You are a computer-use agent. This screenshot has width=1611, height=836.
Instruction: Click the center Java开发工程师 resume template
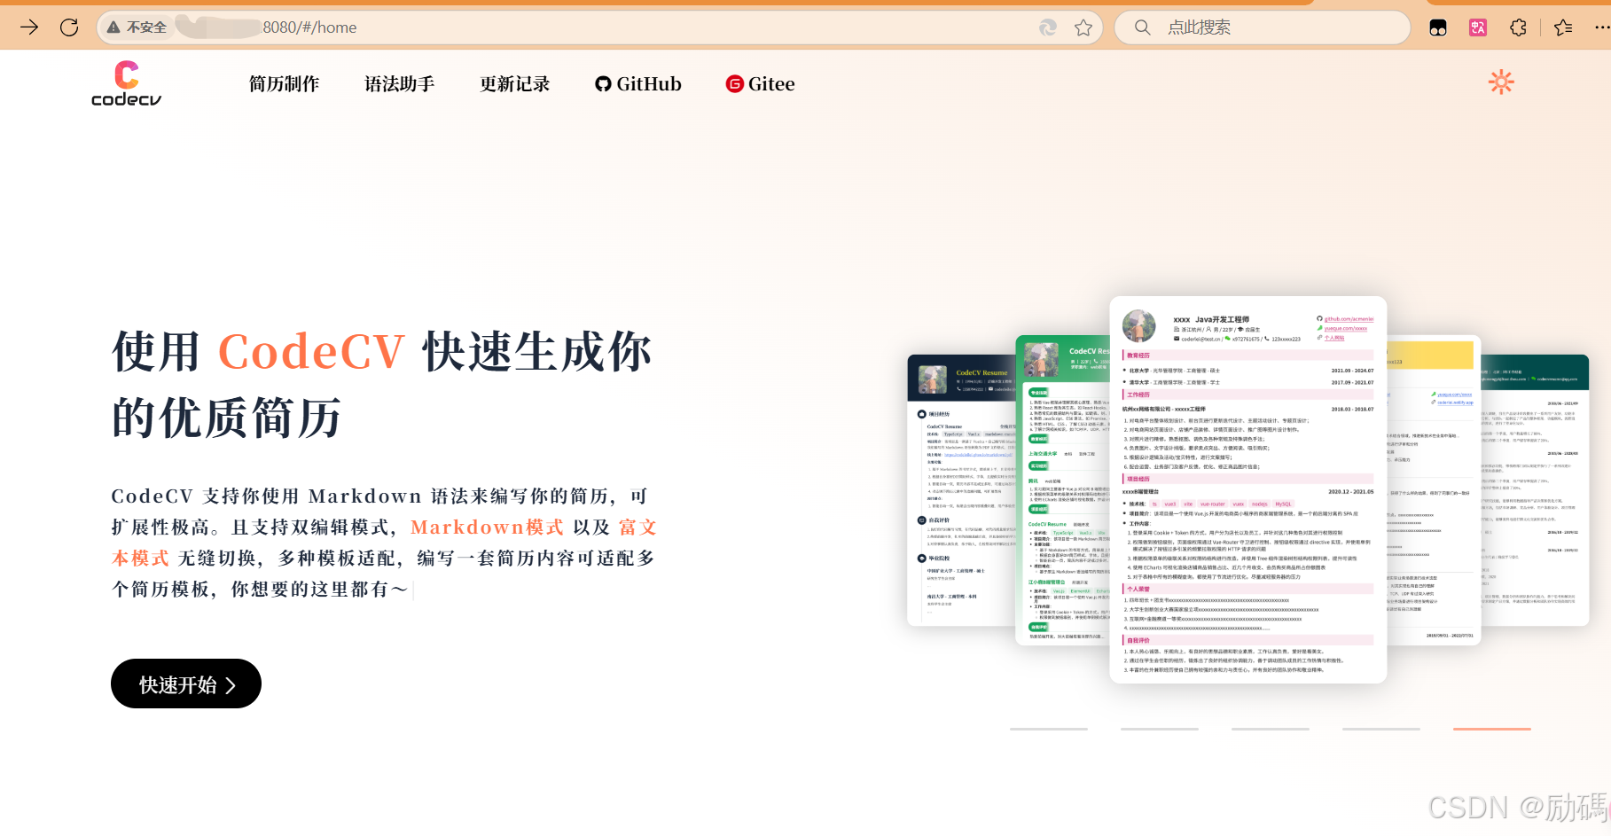pos(1248,489)
